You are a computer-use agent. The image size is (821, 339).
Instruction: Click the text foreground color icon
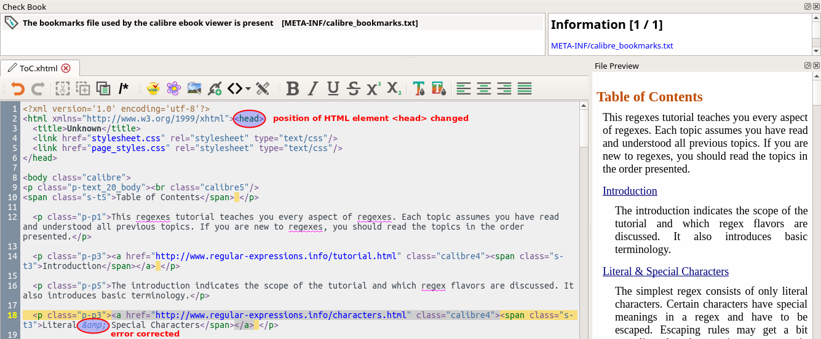point(419,88)
